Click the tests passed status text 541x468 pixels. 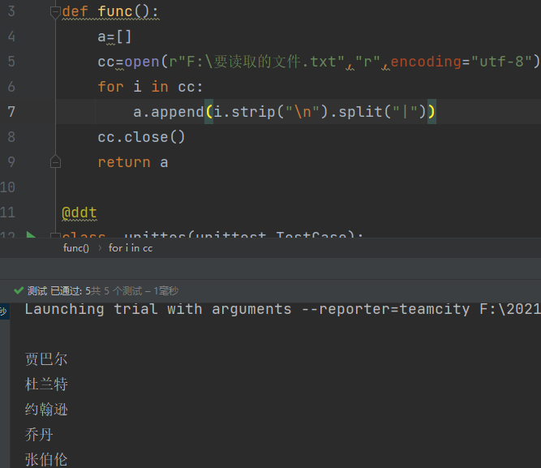tap(103, 291)
